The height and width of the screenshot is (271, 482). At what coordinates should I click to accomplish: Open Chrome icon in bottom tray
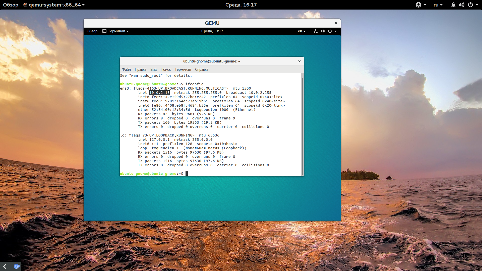16,266
